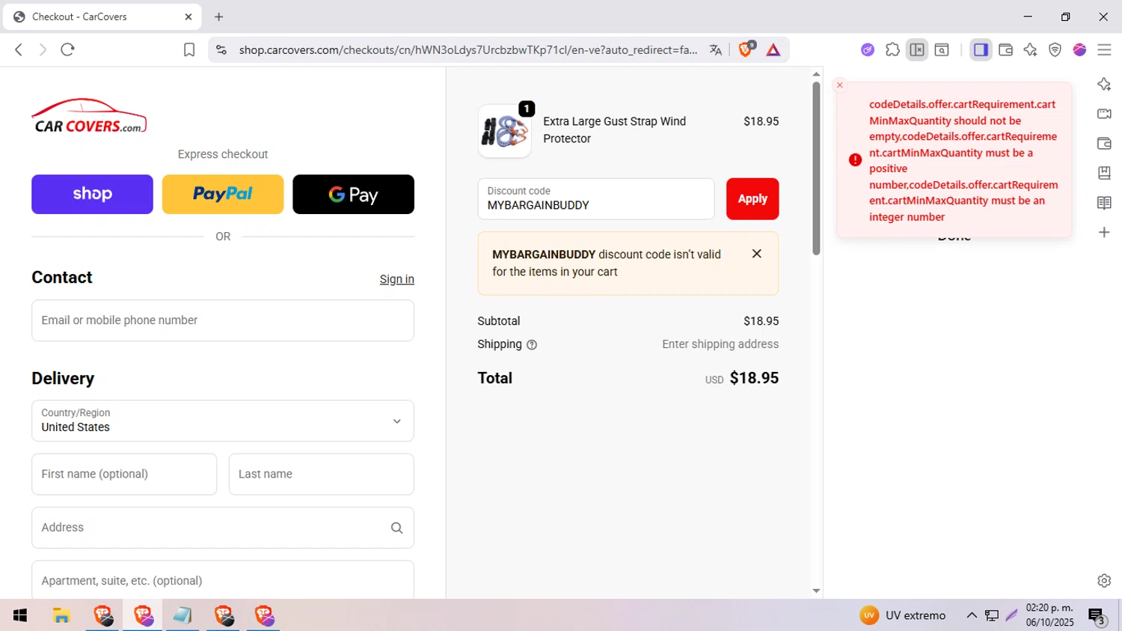The width and height of the screenshot is (1122, 631).
Task: Close the Checkout - CarCovers tab
Action: [x=188, y=16]
